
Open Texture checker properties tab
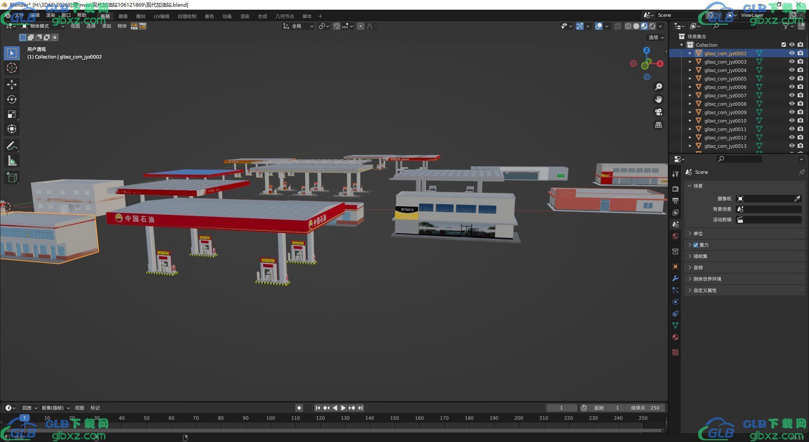pos(675,352)
